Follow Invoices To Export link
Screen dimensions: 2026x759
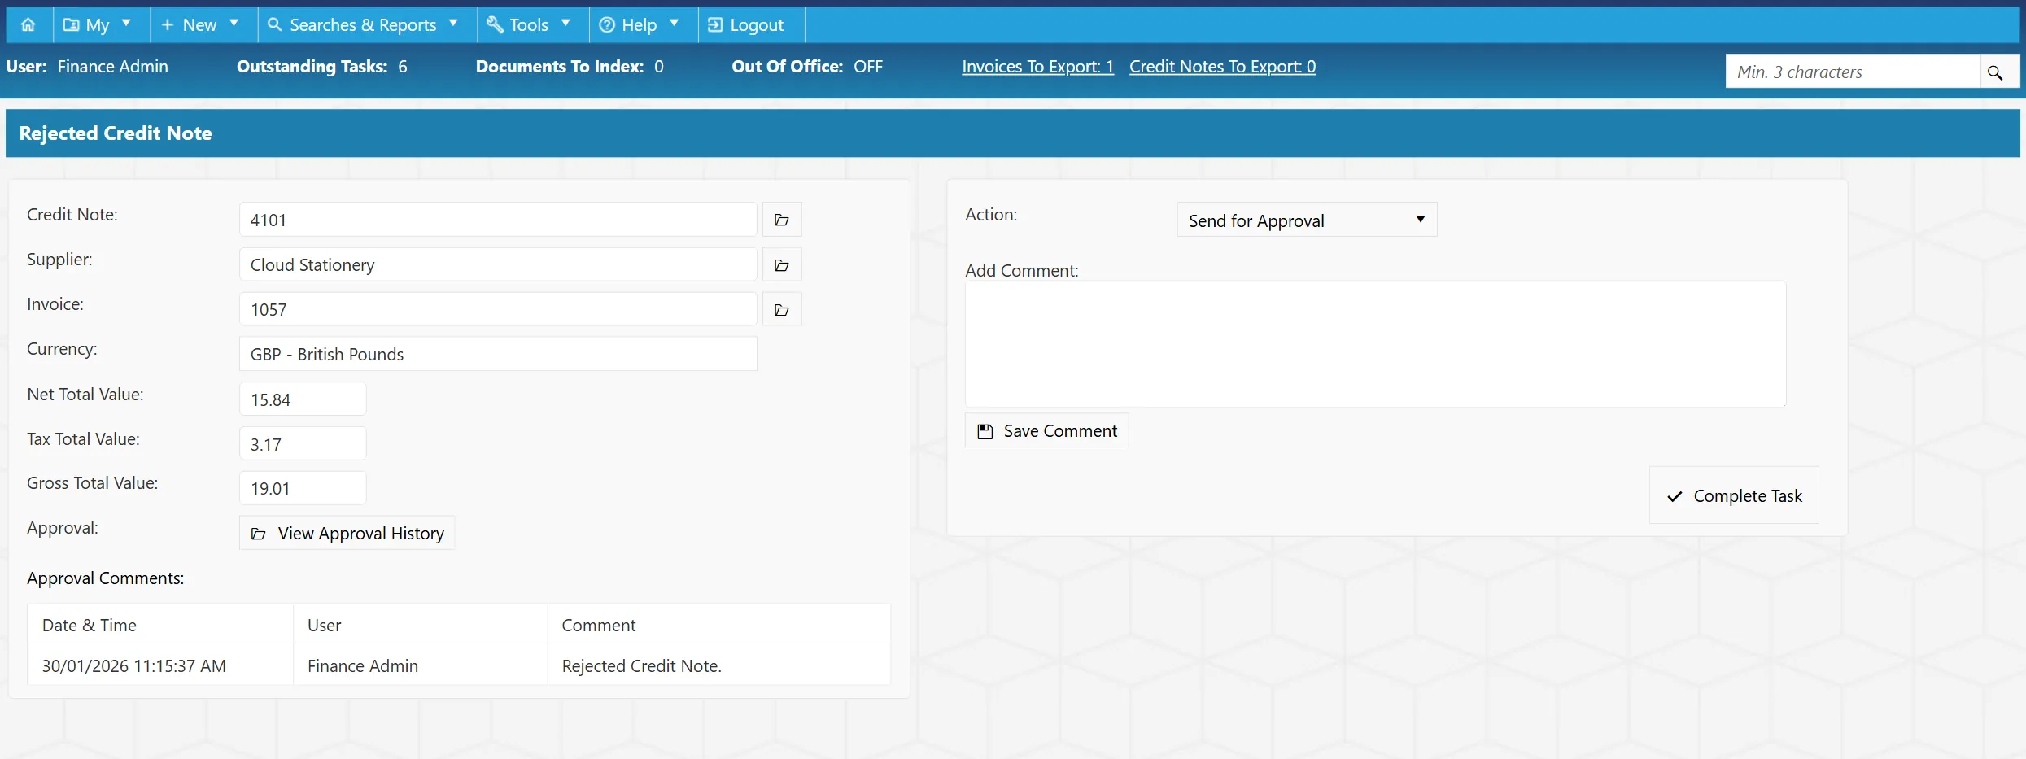tap(1037, 67)
